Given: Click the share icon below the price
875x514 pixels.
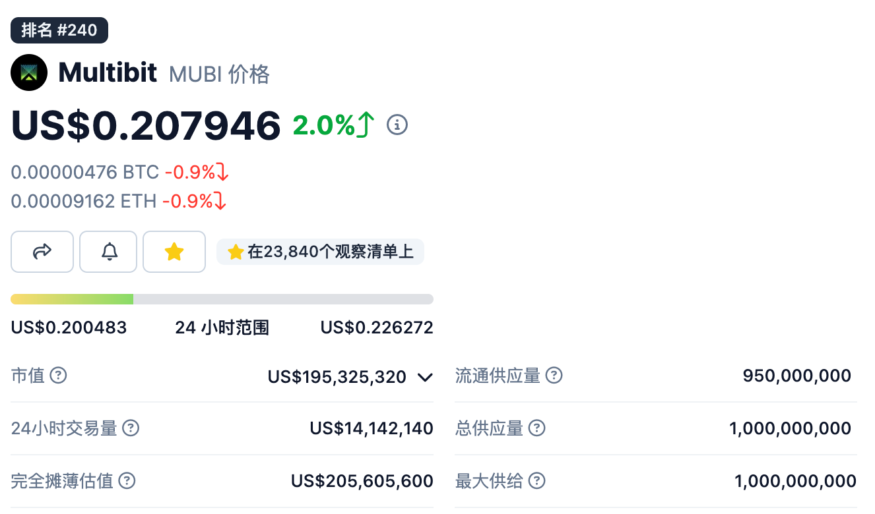Looking at the screenshot, I should [x=42, y=251].
